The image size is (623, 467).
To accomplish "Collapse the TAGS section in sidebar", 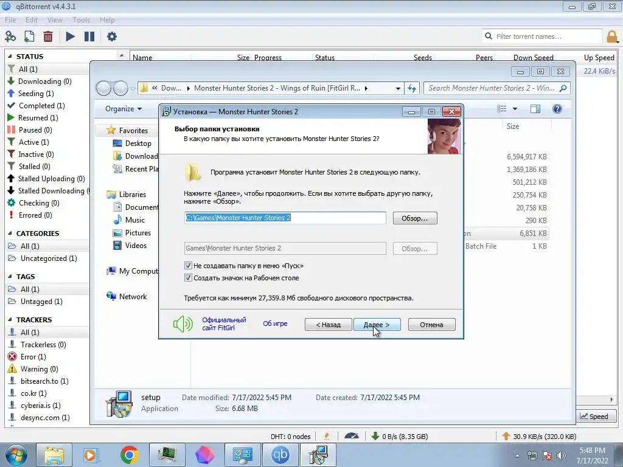I will 10,277.
